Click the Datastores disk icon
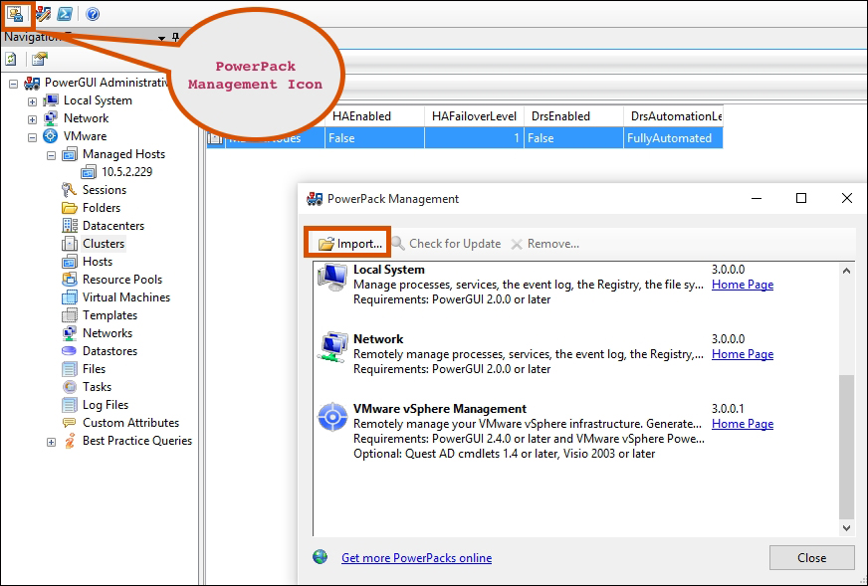The image size is (868, 586). pyautogui.click(x=70, y=351)
